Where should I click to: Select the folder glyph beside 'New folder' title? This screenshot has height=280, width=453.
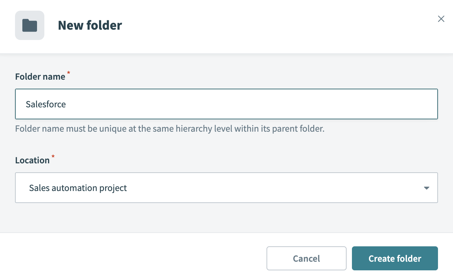point(30,25)
